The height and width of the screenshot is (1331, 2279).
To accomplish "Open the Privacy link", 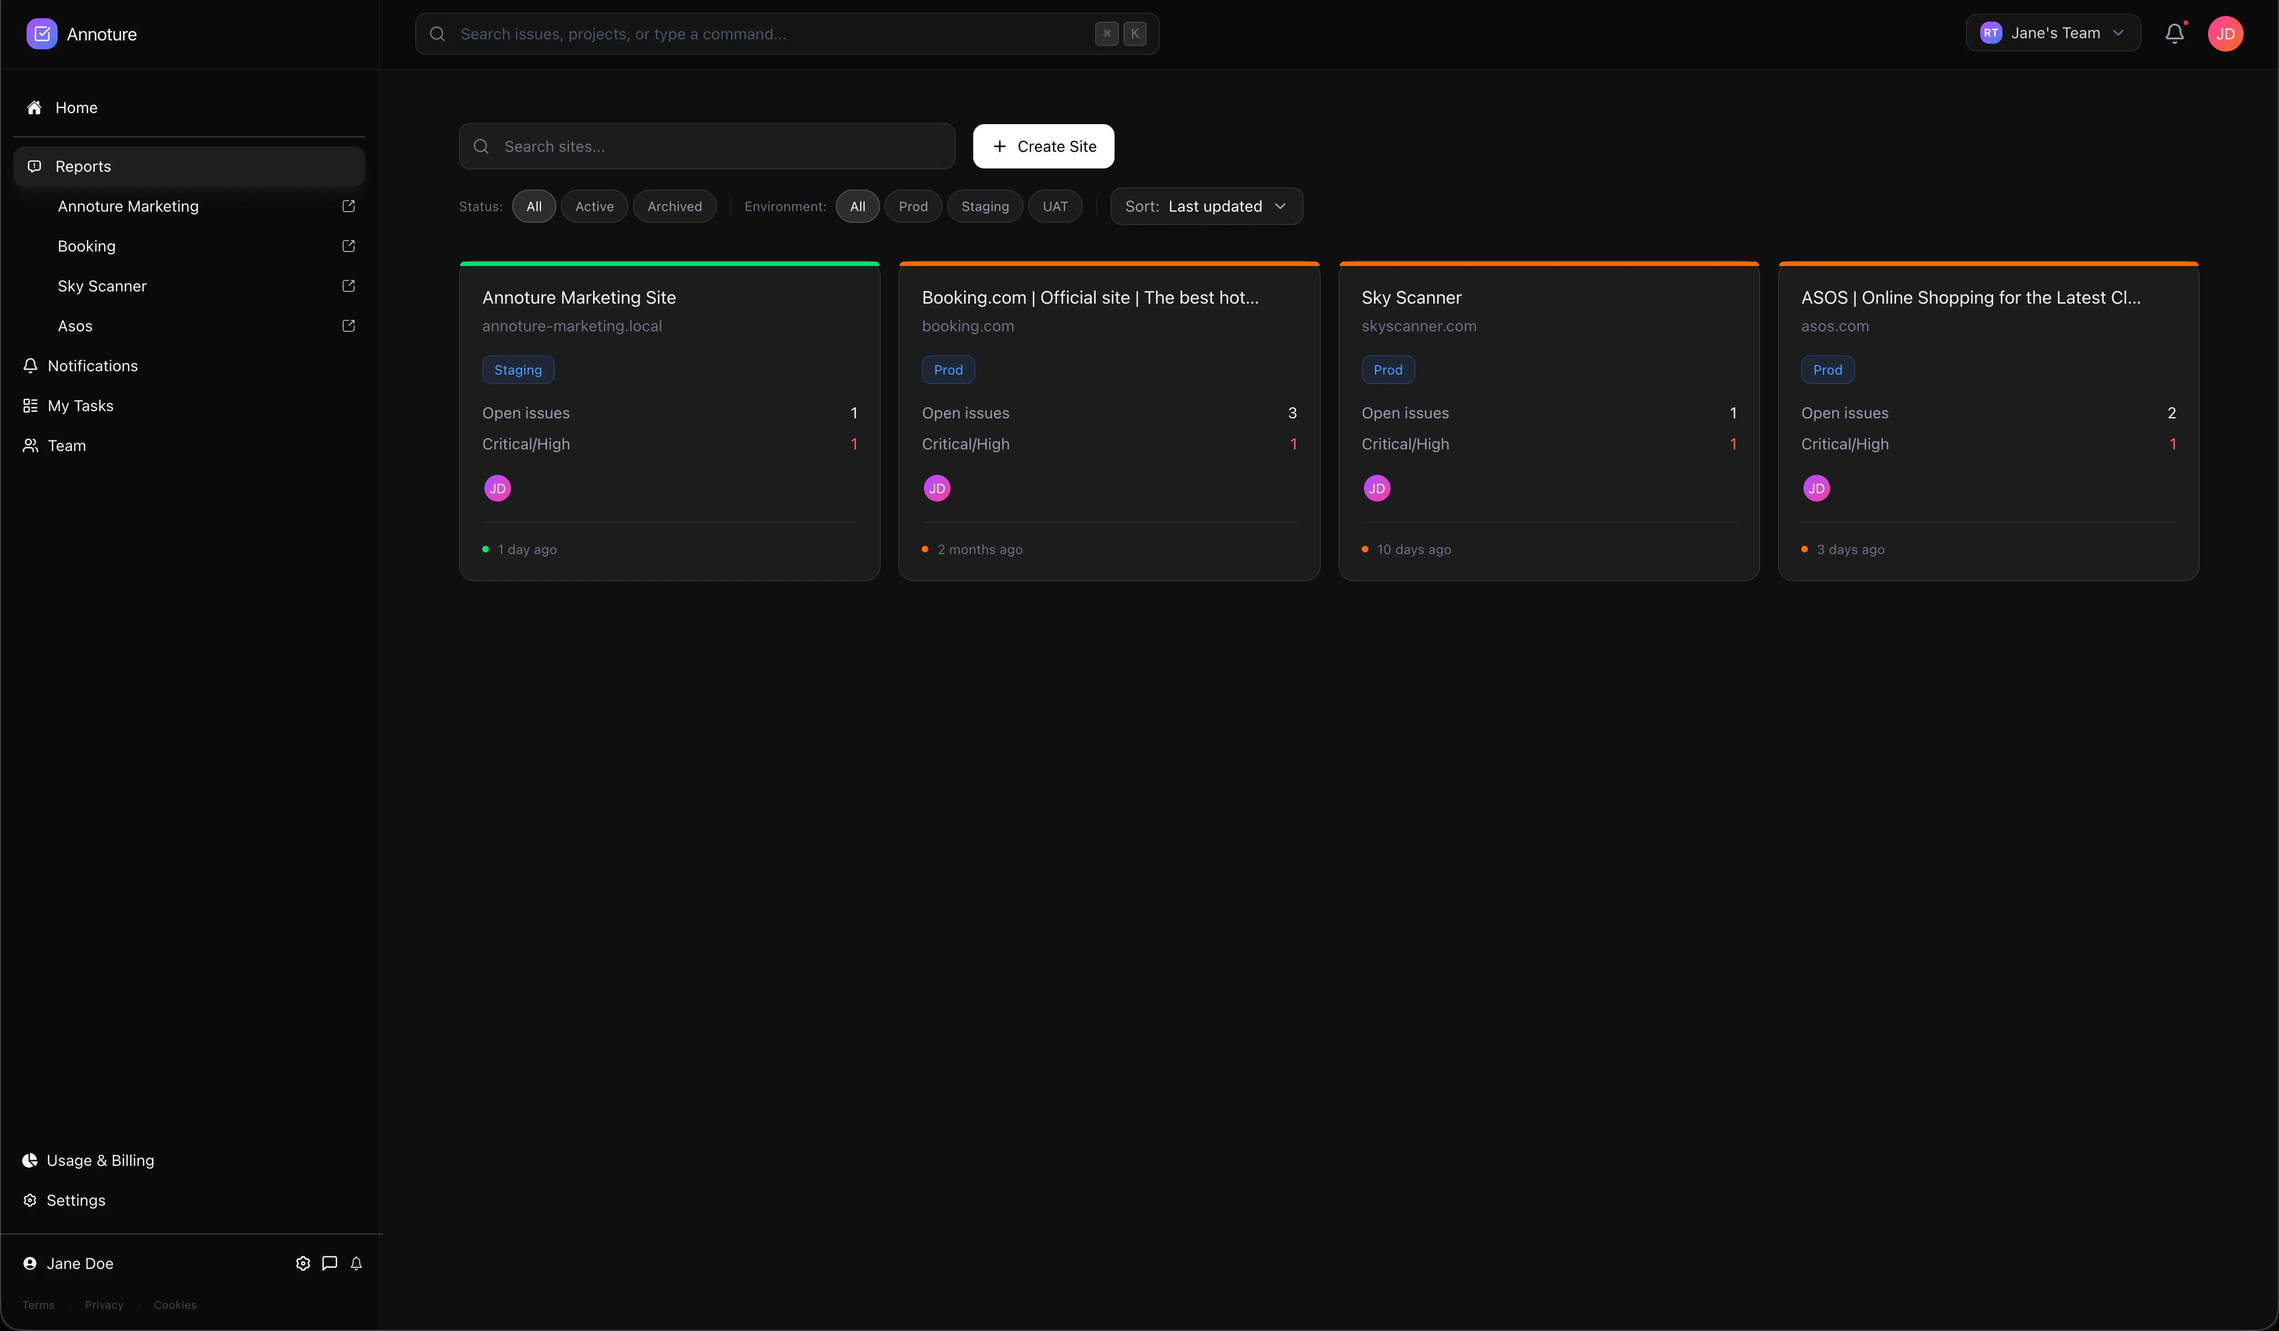I will click(x=104, y=1305).
